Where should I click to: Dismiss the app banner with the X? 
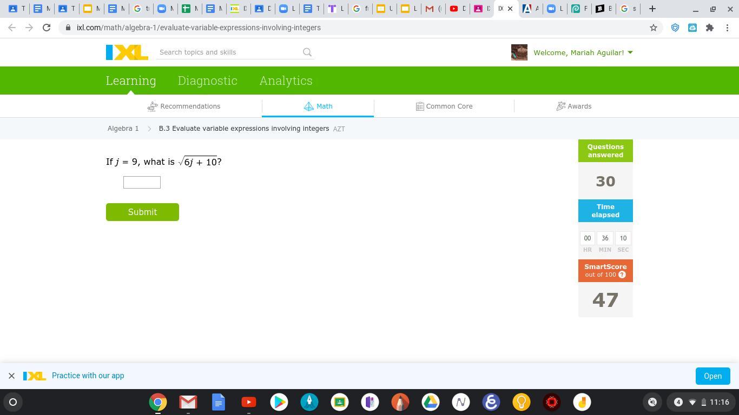click(x=11, y=376)
